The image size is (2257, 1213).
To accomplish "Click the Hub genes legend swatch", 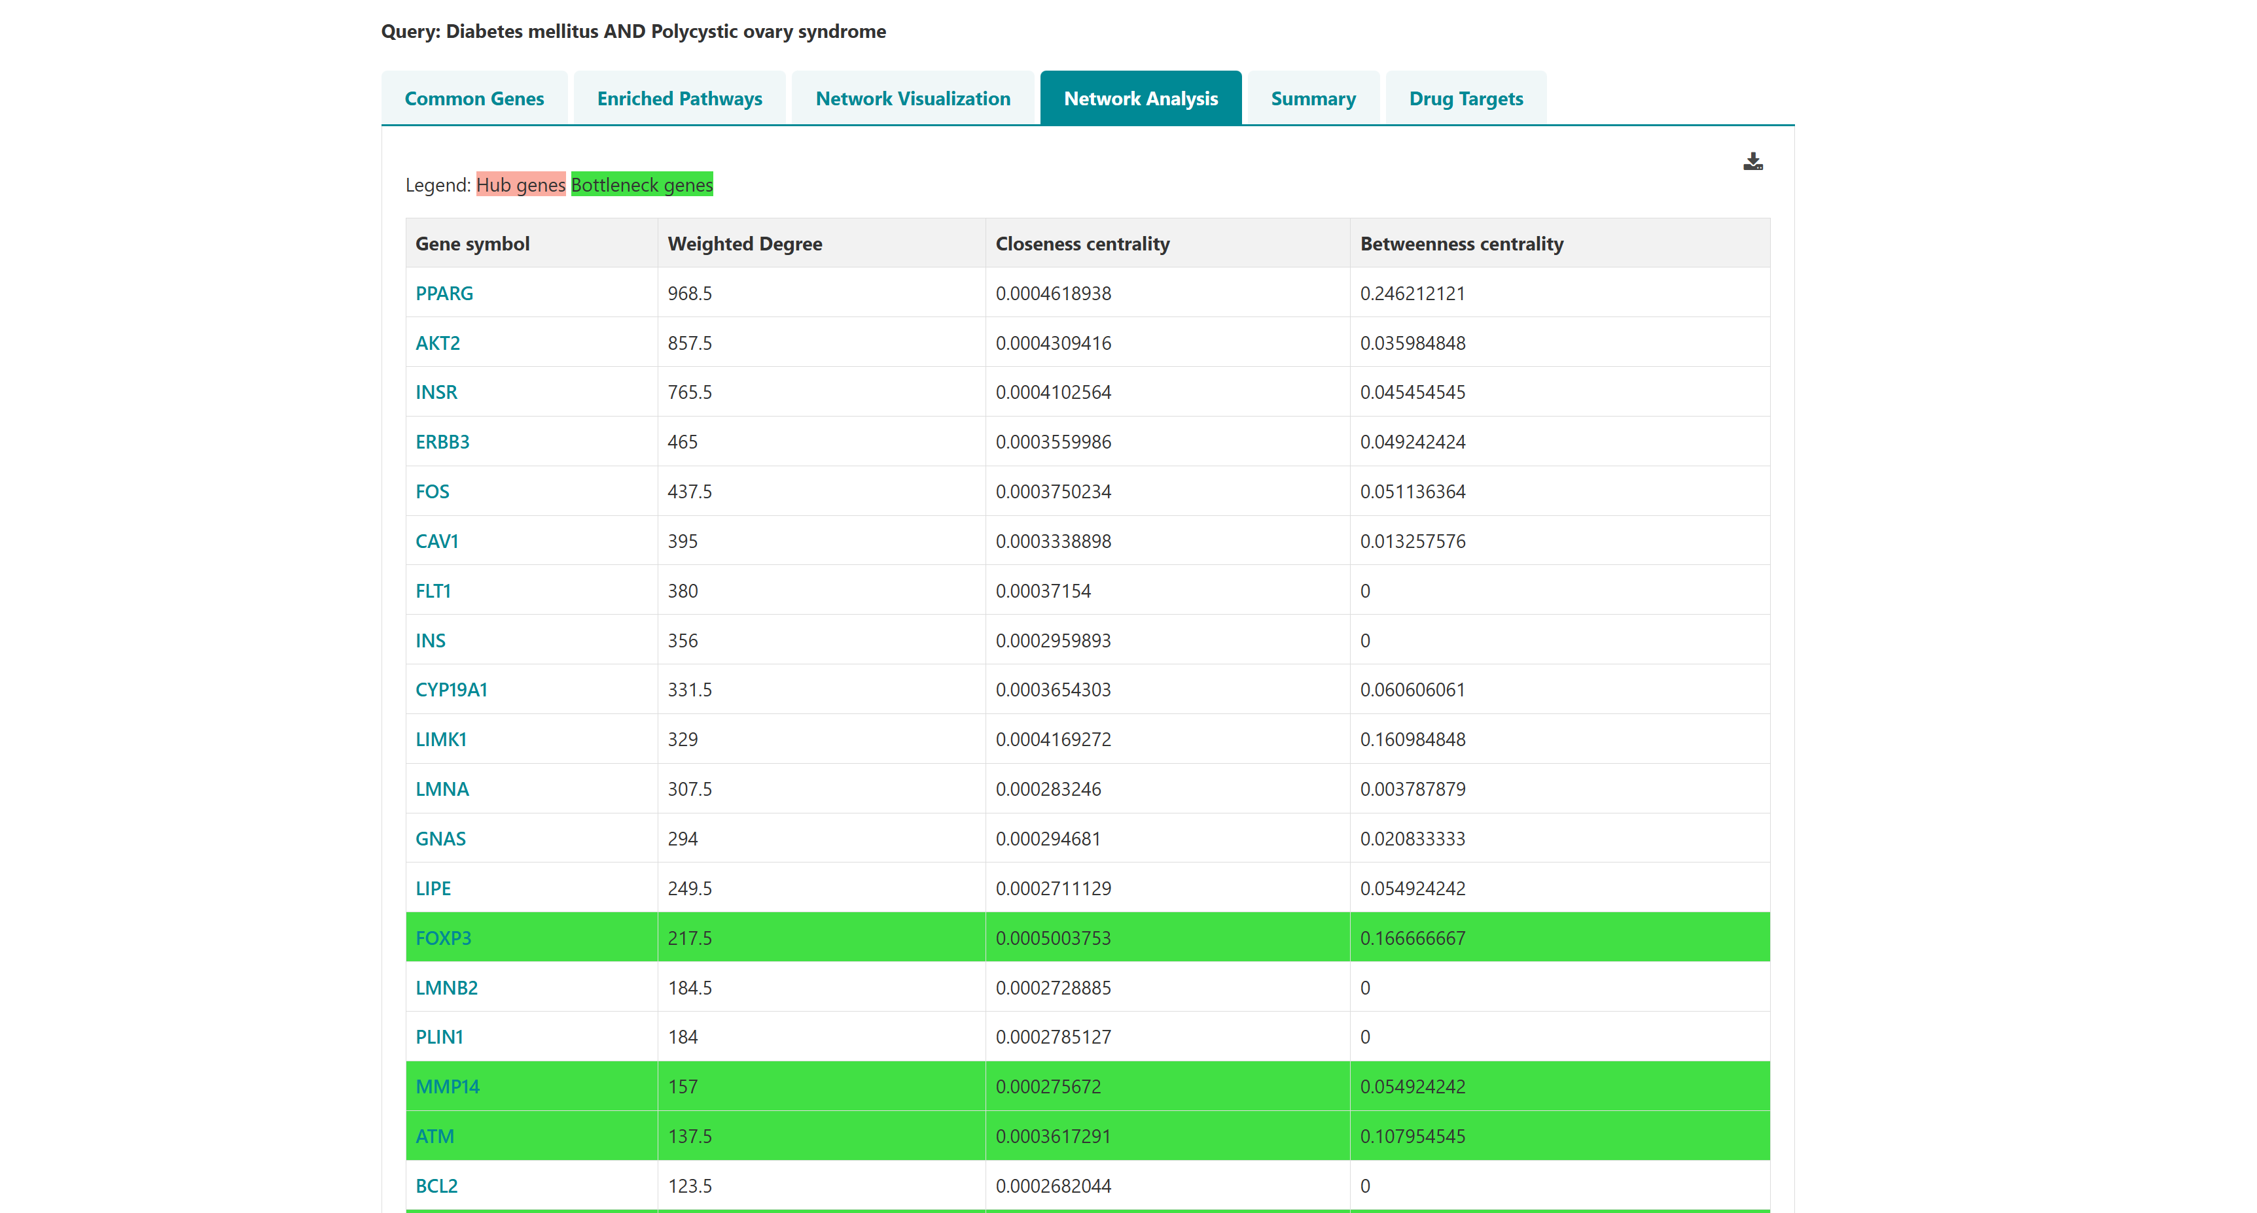I will pyautogui.click(x=520, y=185).
